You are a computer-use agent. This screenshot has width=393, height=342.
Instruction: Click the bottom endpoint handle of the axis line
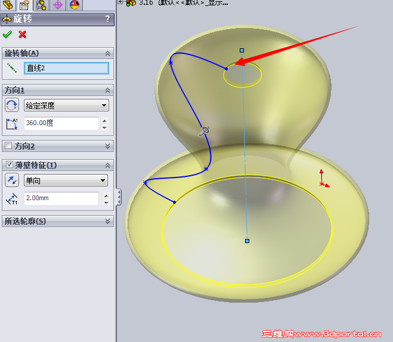click(247, 241)
